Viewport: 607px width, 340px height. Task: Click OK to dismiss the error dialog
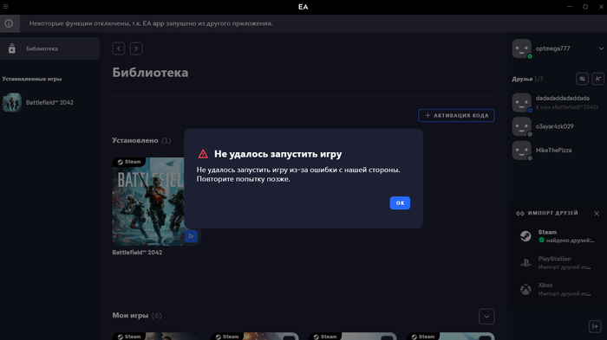click(400, 202)
